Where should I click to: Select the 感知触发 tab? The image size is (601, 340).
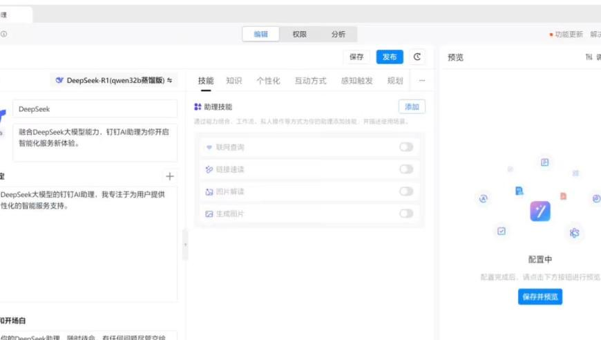coord(357,80)
